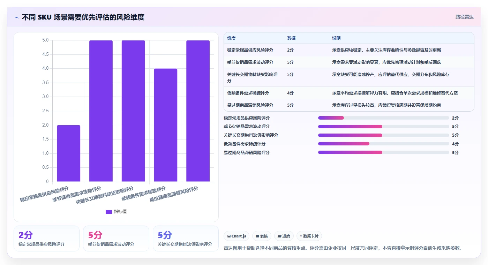Click the 表格 tag chip
This screenshot has height=265, width=488.
tap(262, 236)
